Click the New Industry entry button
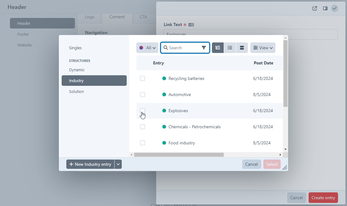The height and width of the screenshot is (206, 347). [90, 164]
